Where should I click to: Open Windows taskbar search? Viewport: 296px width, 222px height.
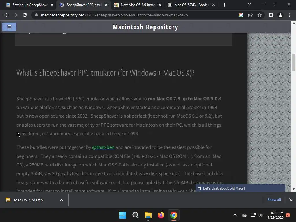coord(135,215)
